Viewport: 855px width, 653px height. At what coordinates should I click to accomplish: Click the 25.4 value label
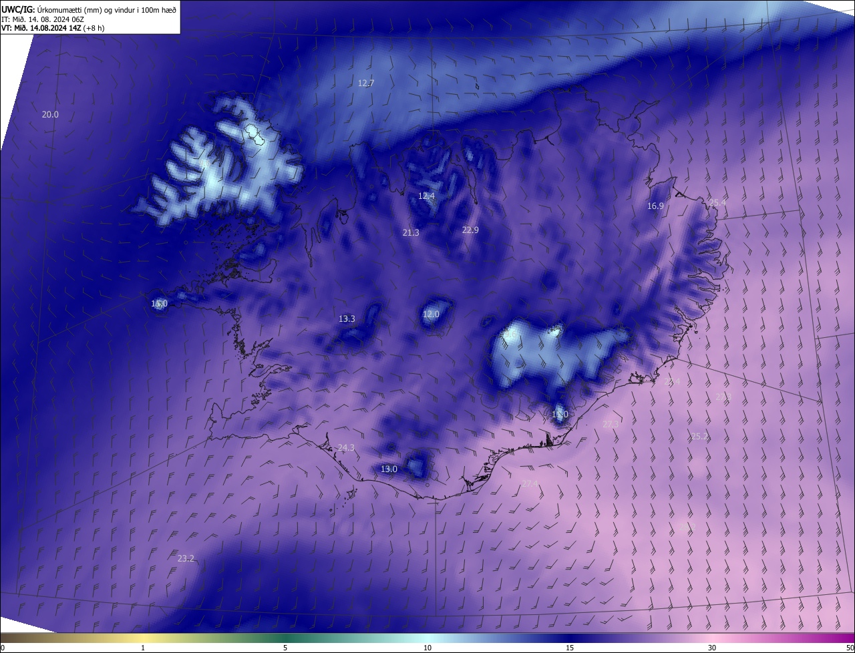tap(717, 202)
